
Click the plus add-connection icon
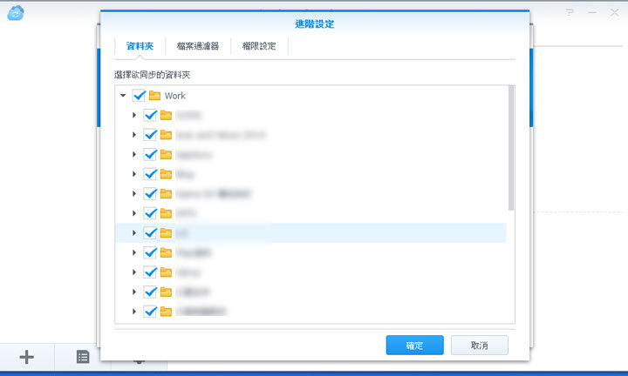[26, 357]
